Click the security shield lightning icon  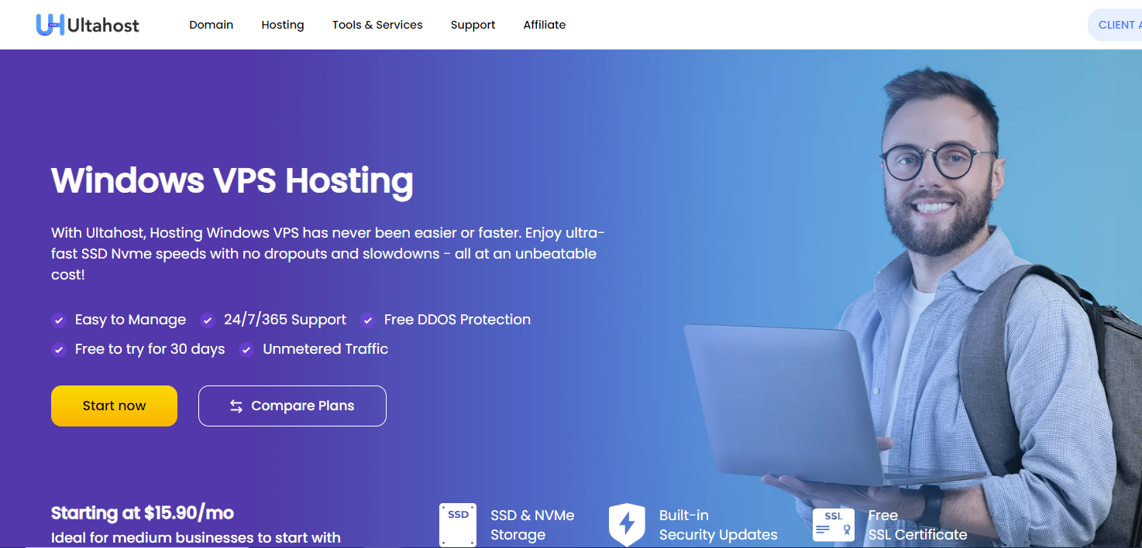pyautogui.click(x=627, y=525)
